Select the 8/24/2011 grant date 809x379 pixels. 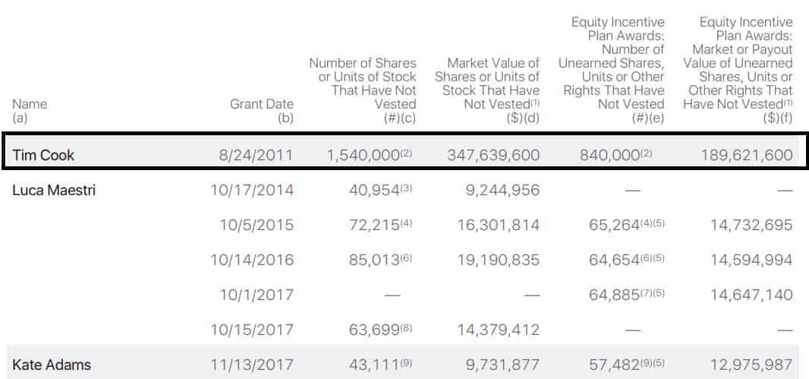(256, 155)
